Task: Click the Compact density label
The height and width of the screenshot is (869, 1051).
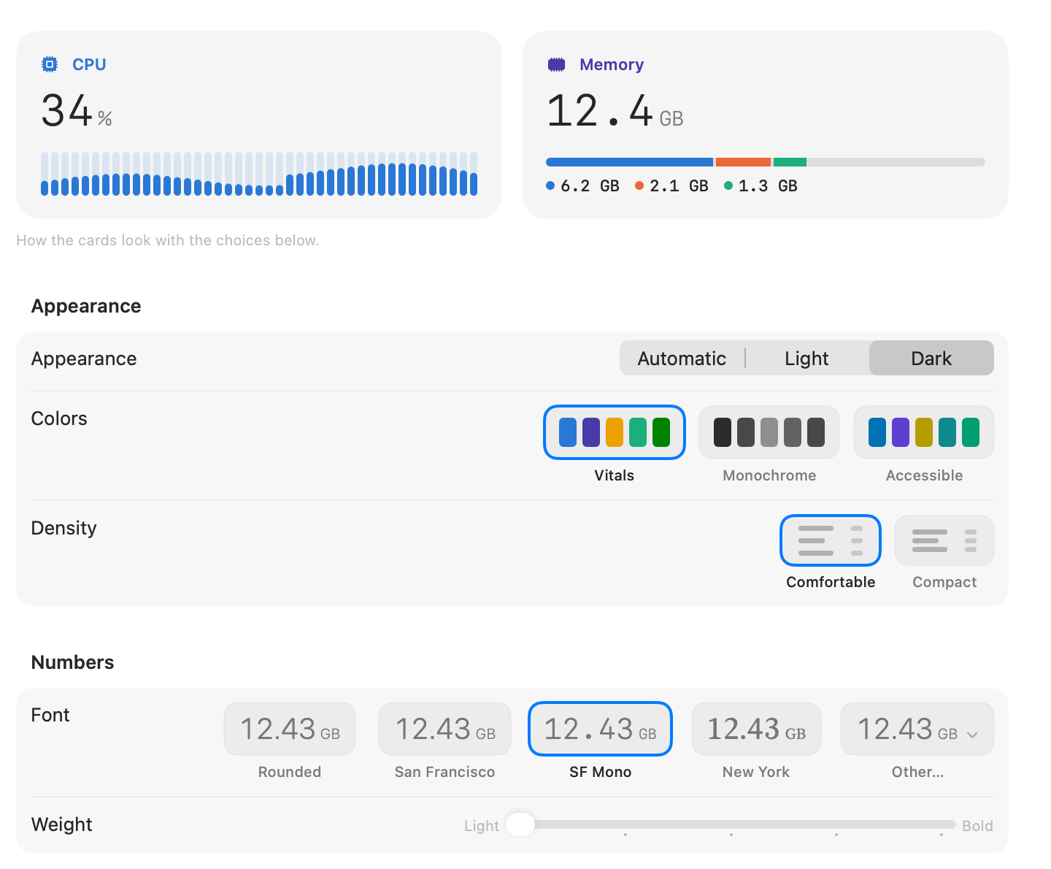Action: [944, 582]
